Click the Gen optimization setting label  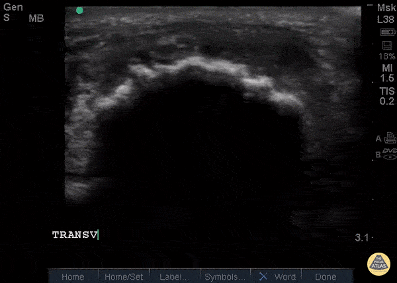tap(13, 7)
